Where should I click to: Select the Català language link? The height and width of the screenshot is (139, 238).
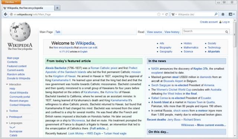click(x=13, y=135)
